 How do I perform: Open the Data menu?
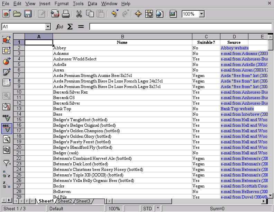tap(92, 4)
